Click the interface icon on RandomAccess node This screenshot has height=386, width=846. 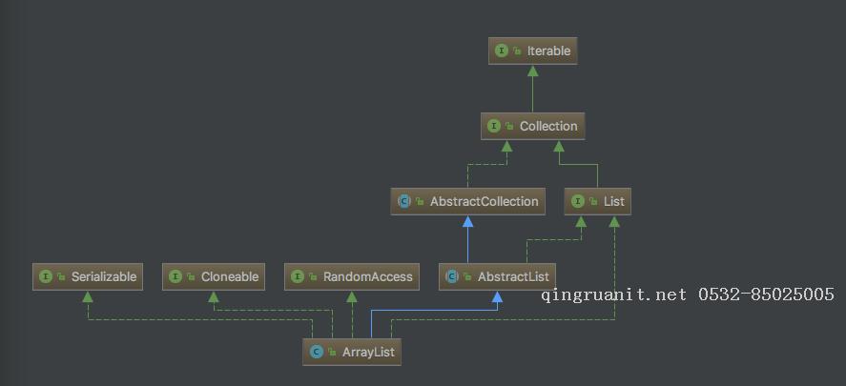pyautogui.click(x=298, y=277)
